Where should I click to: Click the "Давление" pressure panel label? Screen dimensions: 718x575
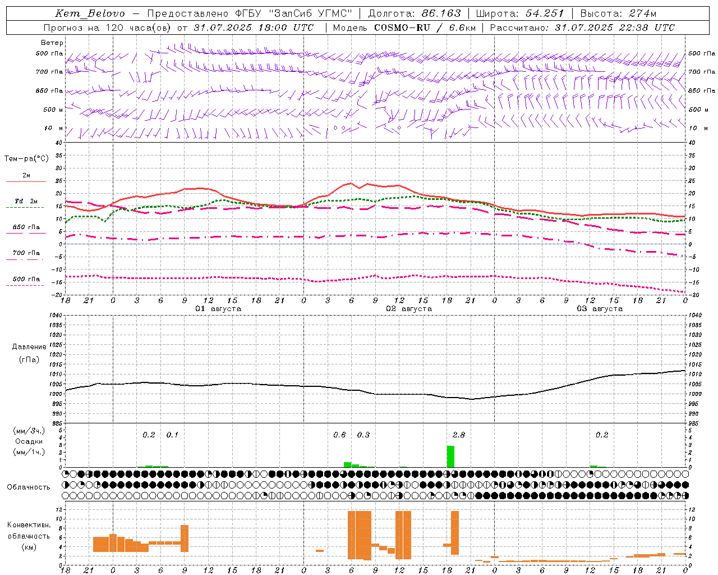point(29,347)
